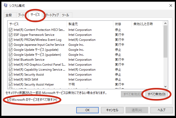Sort list by サービス column header

point(37,24)
